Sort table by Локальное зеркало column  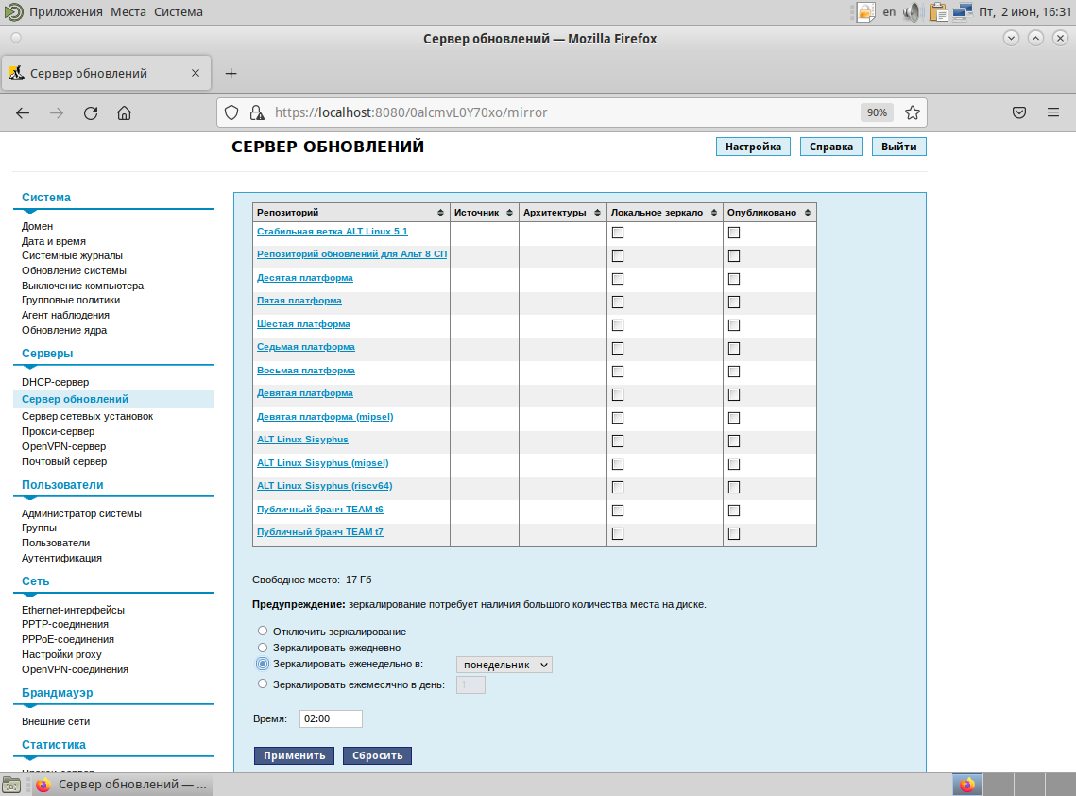tap(664, 212)
